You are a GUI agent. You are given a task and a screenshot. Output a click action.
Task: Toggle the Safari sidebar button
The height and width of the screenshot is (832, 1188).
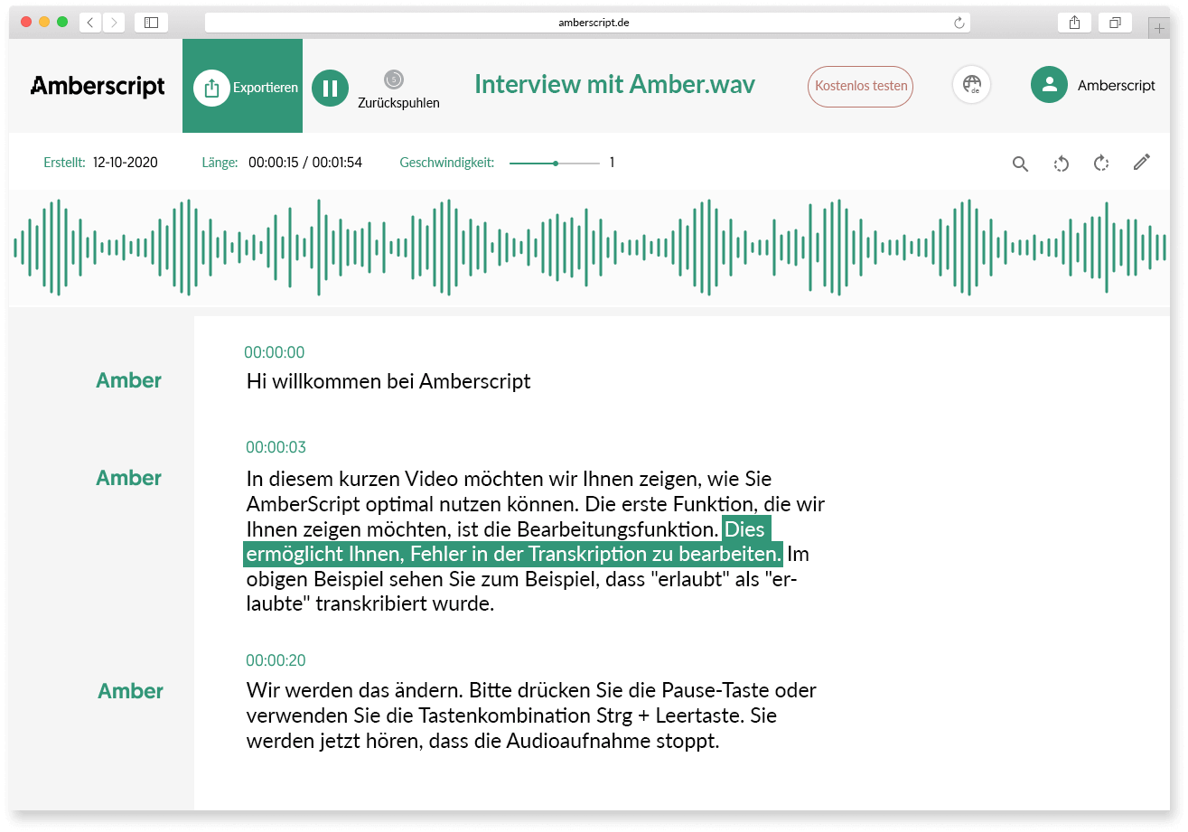click(151, 23)
